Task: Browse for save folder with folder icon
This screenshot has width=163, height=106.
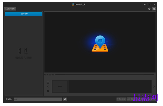Action: click(x=65, y=99)
